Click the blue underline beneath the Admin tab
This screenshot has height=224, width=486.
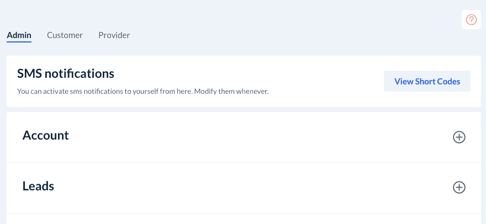coord(19,42)
